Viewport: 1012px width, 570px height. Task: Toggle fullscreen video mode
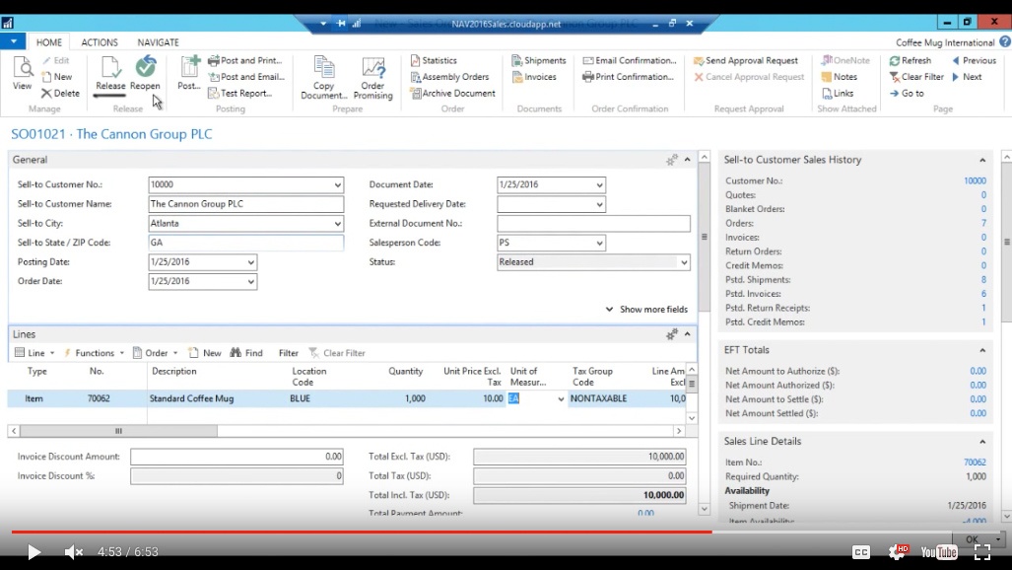982,552
